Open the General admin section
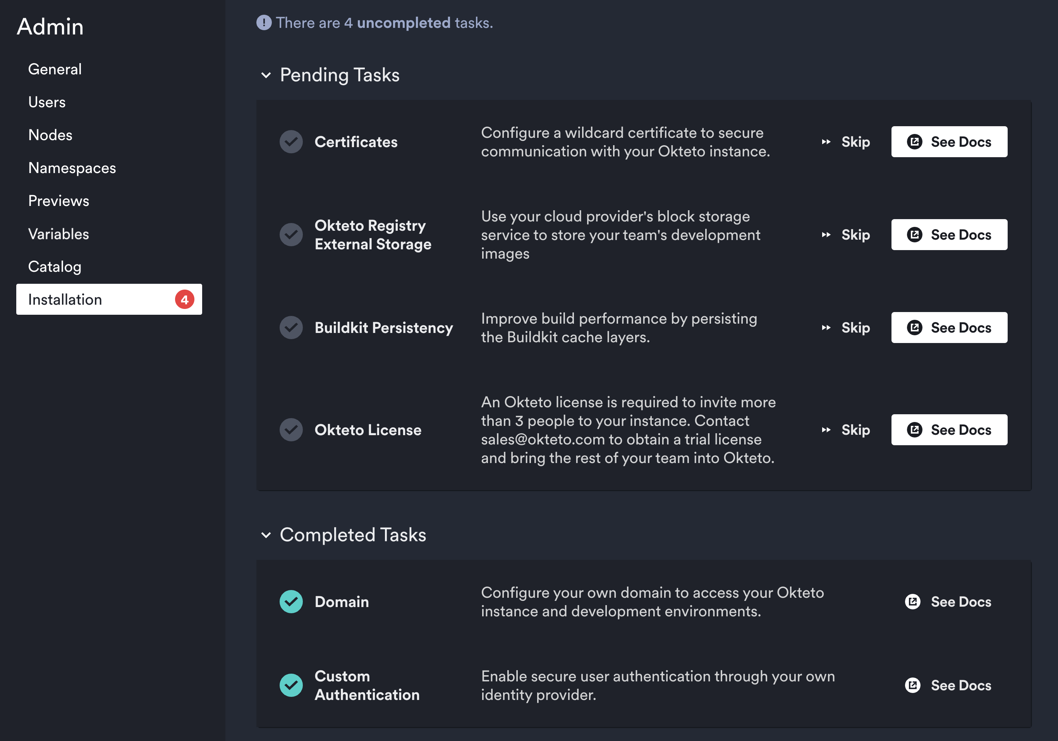 click(x=55, y=69)
